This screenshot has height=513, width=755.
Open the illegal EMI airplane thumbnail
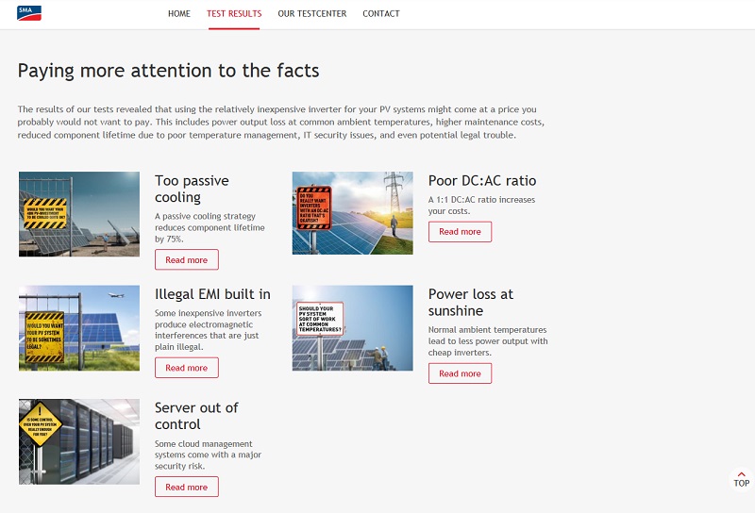point(79,328)
